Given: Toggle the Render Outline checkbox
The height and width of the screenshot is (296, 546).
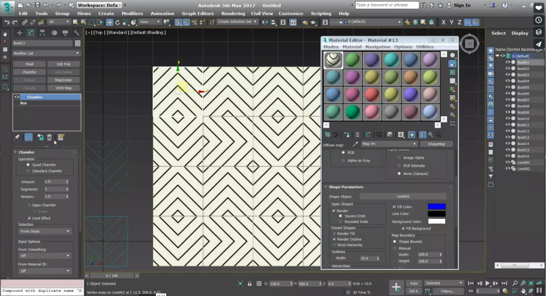Looking at the screenshot, I should point(334,239).
